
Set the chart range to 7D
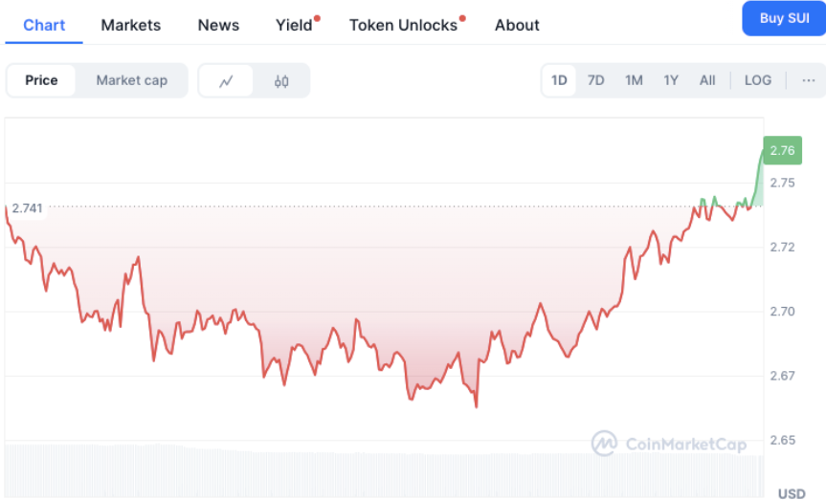tap(595, 80)
